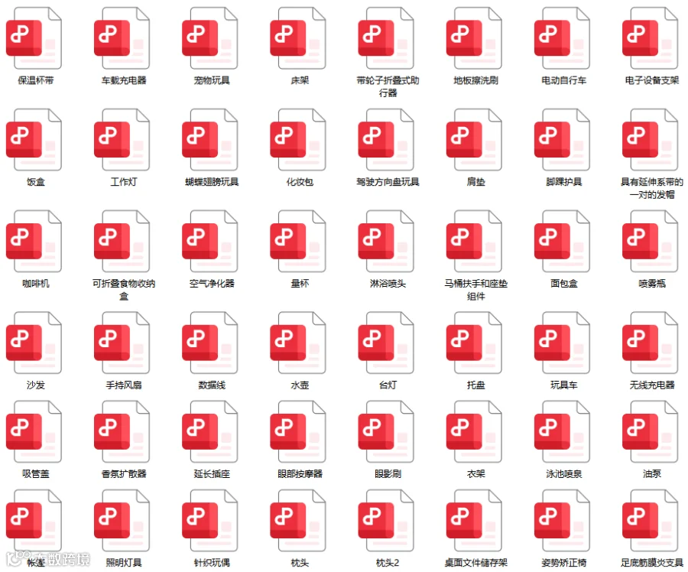Screen dimensions: 688x572
Task: Click the 马桶扶手和座垫组件 file icon
Action: coord(474,242)
